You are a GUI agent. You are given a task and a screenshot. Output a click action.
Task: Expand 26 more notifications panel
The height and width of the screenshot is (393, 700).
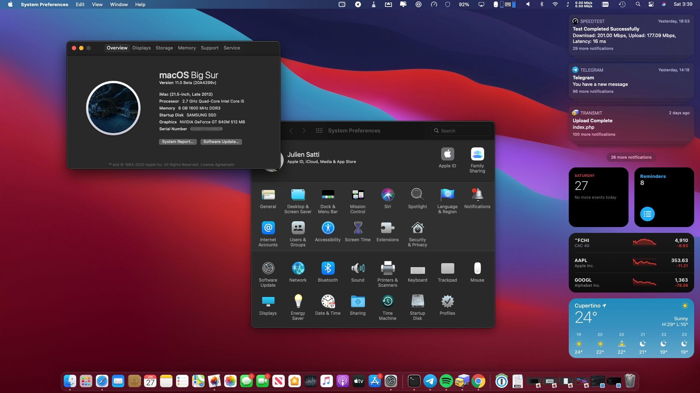[x=631, y=157]
